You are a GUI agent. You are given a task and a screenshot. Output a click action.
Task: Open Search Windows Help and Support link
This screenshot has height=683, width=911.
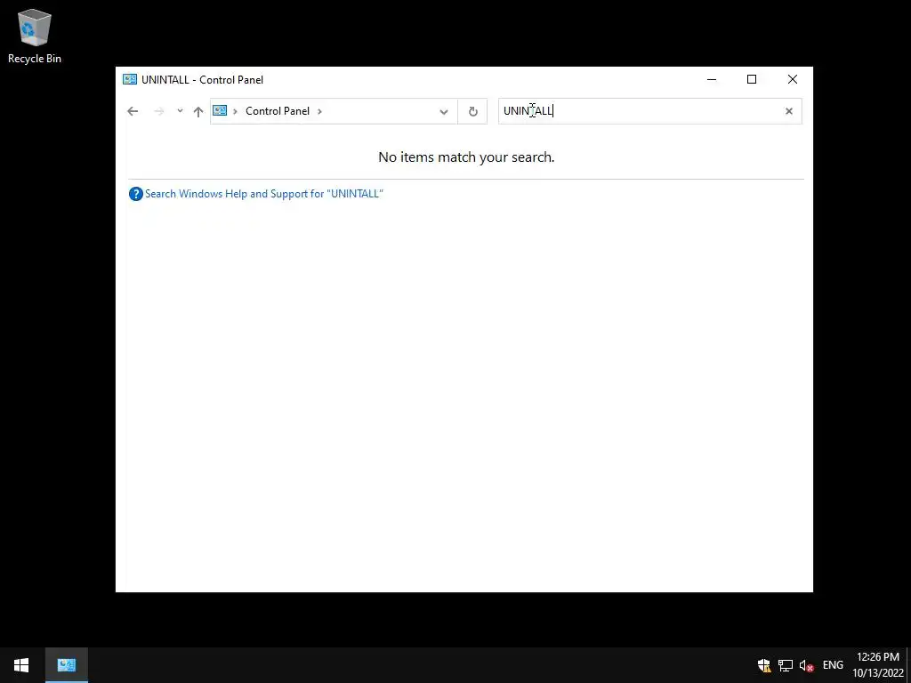pyautogui.click(x=263, y=193)
